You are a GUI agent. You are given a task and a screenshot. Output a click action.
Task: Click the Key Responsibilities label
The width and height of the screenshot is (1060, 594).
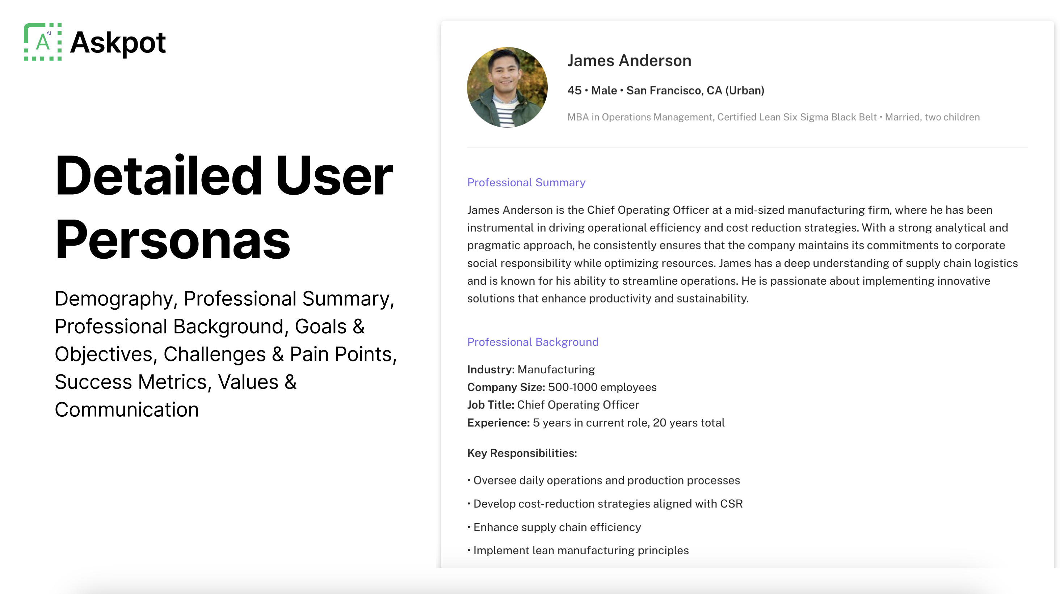click(522, 453)
